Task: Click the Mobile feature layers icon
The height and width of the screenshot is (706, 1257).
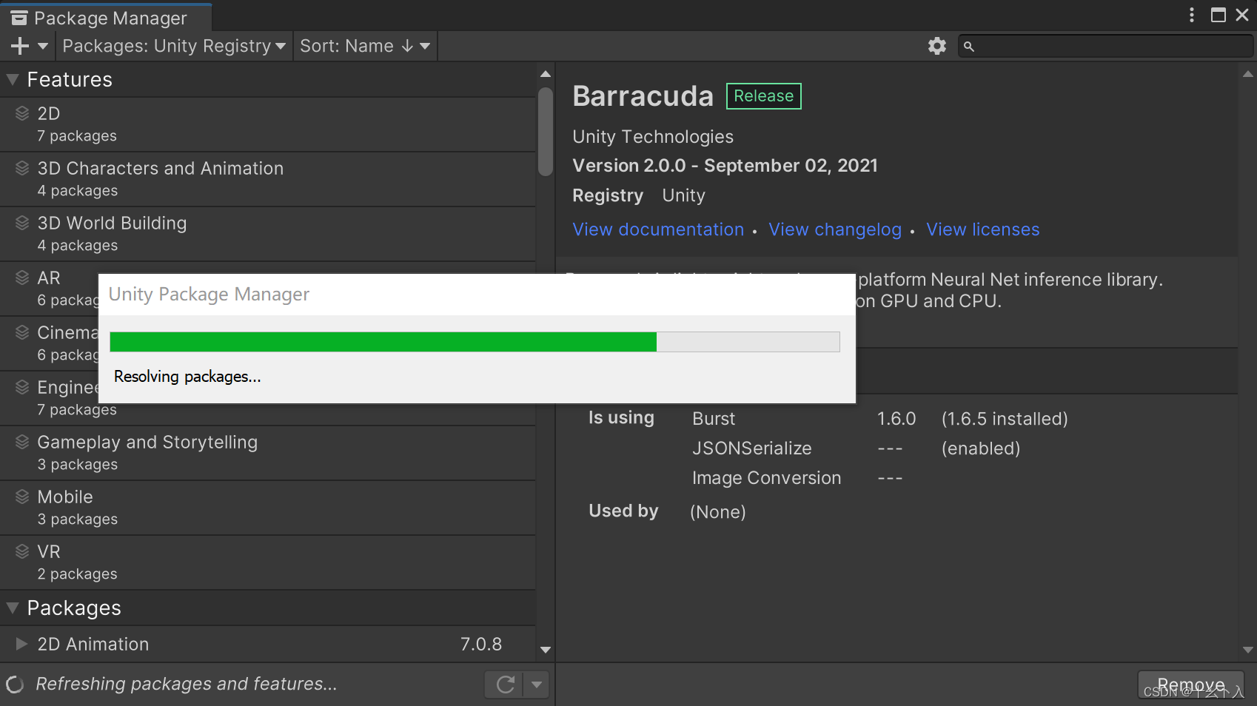Action: coord(22,497)
